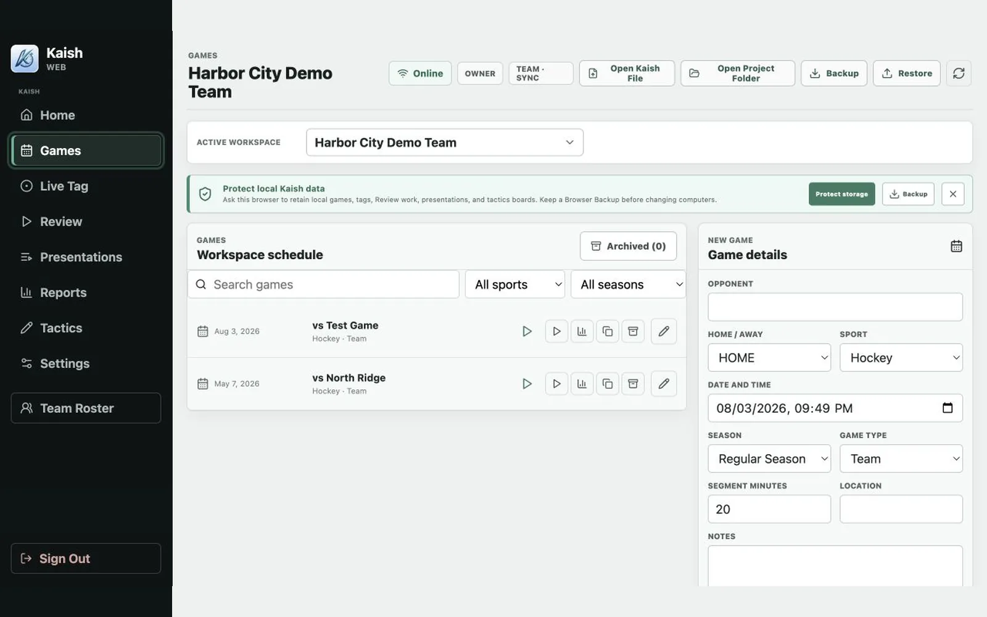Expand the Home / Away dropdown
The image size is (987, 617).
(x=769, y=358)
